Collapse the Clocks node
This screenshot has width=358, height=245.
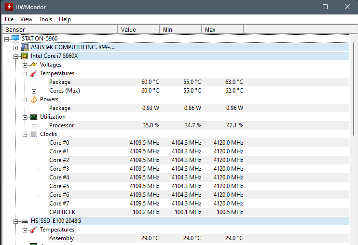click(x=25, y=135)
